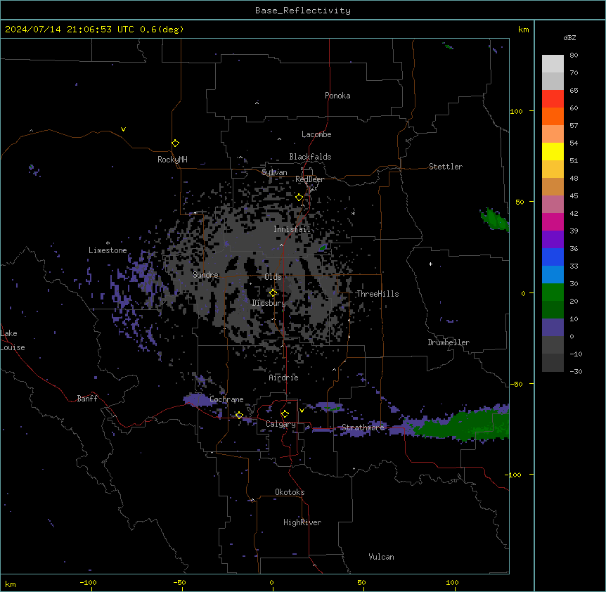The height and width of the screenshot is (592, 606).
Task: Click the Ponoka city label
Action: pos(337,96)
